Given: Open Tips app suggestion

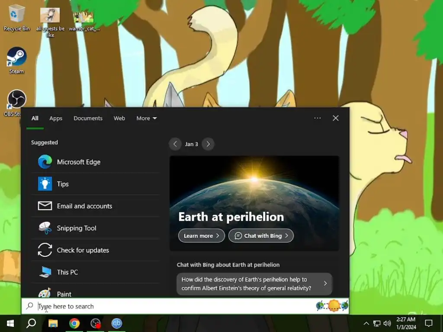Looking at the screenshot, I should [x=96, y=184].
